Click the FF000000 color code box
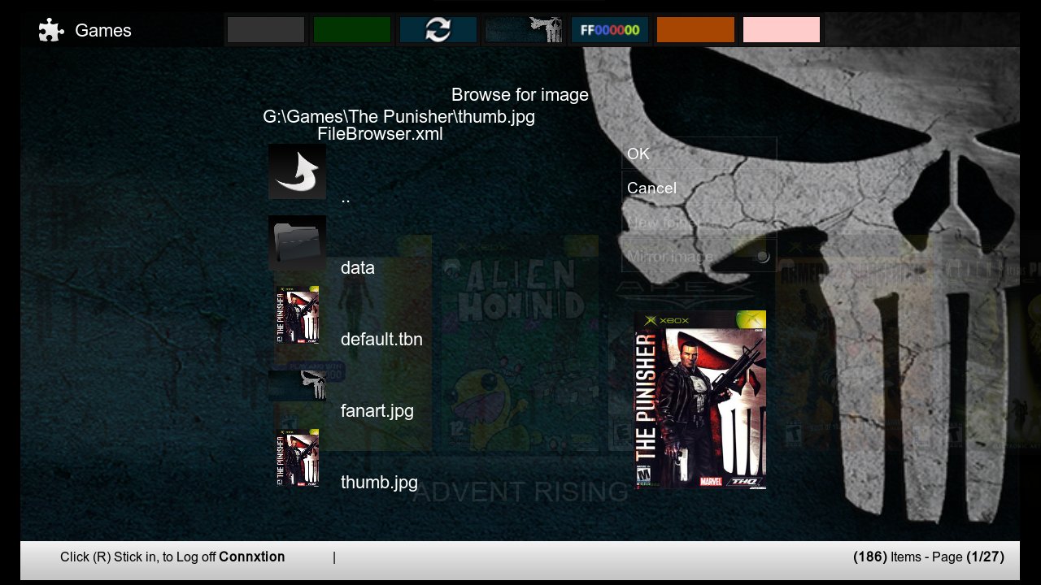The image size is (1041, 585). click(610, 30)
